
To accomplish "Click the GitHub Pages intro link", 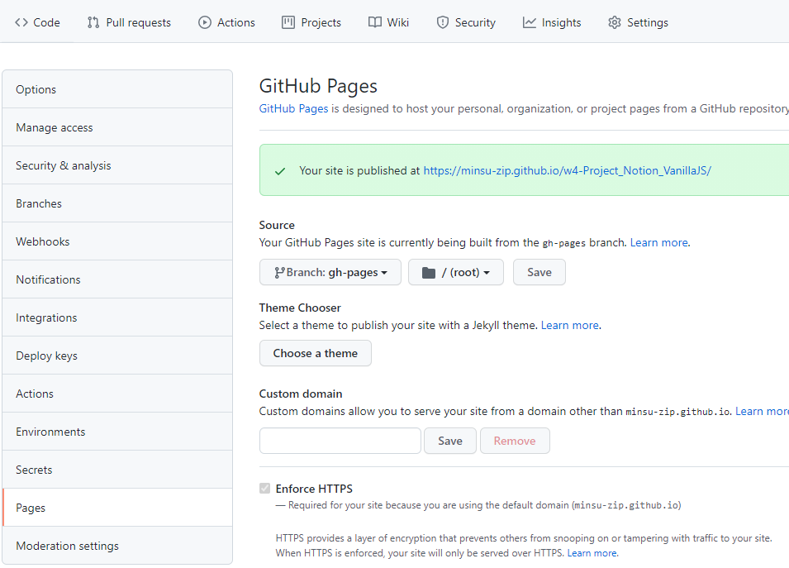I will pos(293,109).
